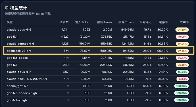Select the claude-opus-4-6 model name
Viewport: 196px width, 107px height.
point(19,30)
